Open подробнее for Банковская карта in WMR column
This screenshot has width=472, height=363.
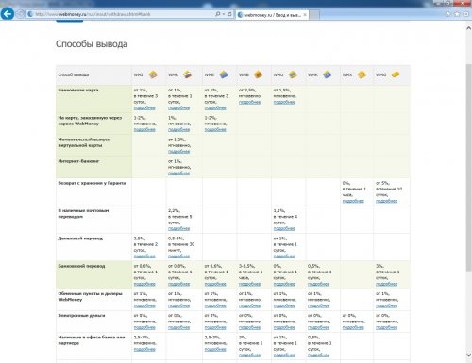pyautogui.click(x=178, y=108)
